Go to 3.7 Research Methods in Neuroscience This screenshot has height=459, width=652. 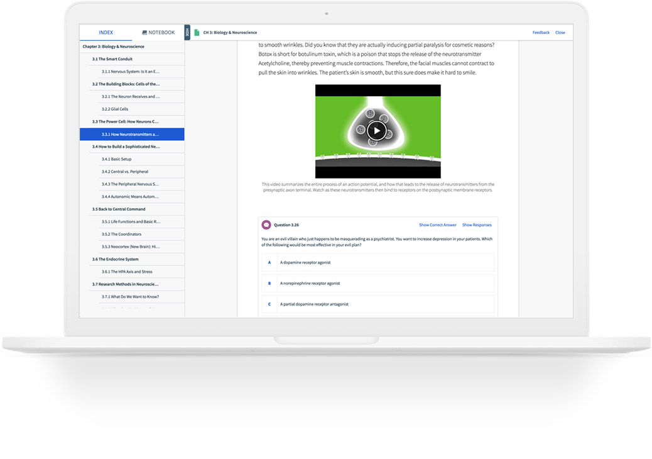click(x=136, y=284)
